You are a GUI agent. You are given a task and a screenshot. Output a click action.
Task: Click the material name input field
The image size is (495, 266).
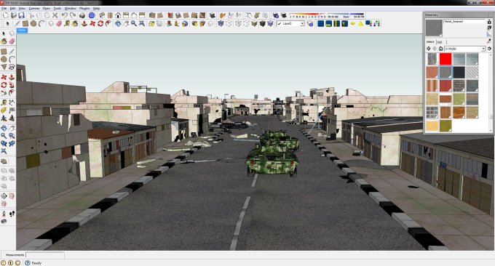[x=464, y=21]
